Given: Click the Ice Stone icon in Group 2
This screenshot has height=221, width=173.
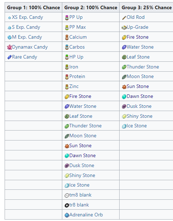Looking at the screenshot, I should [67, 185].
